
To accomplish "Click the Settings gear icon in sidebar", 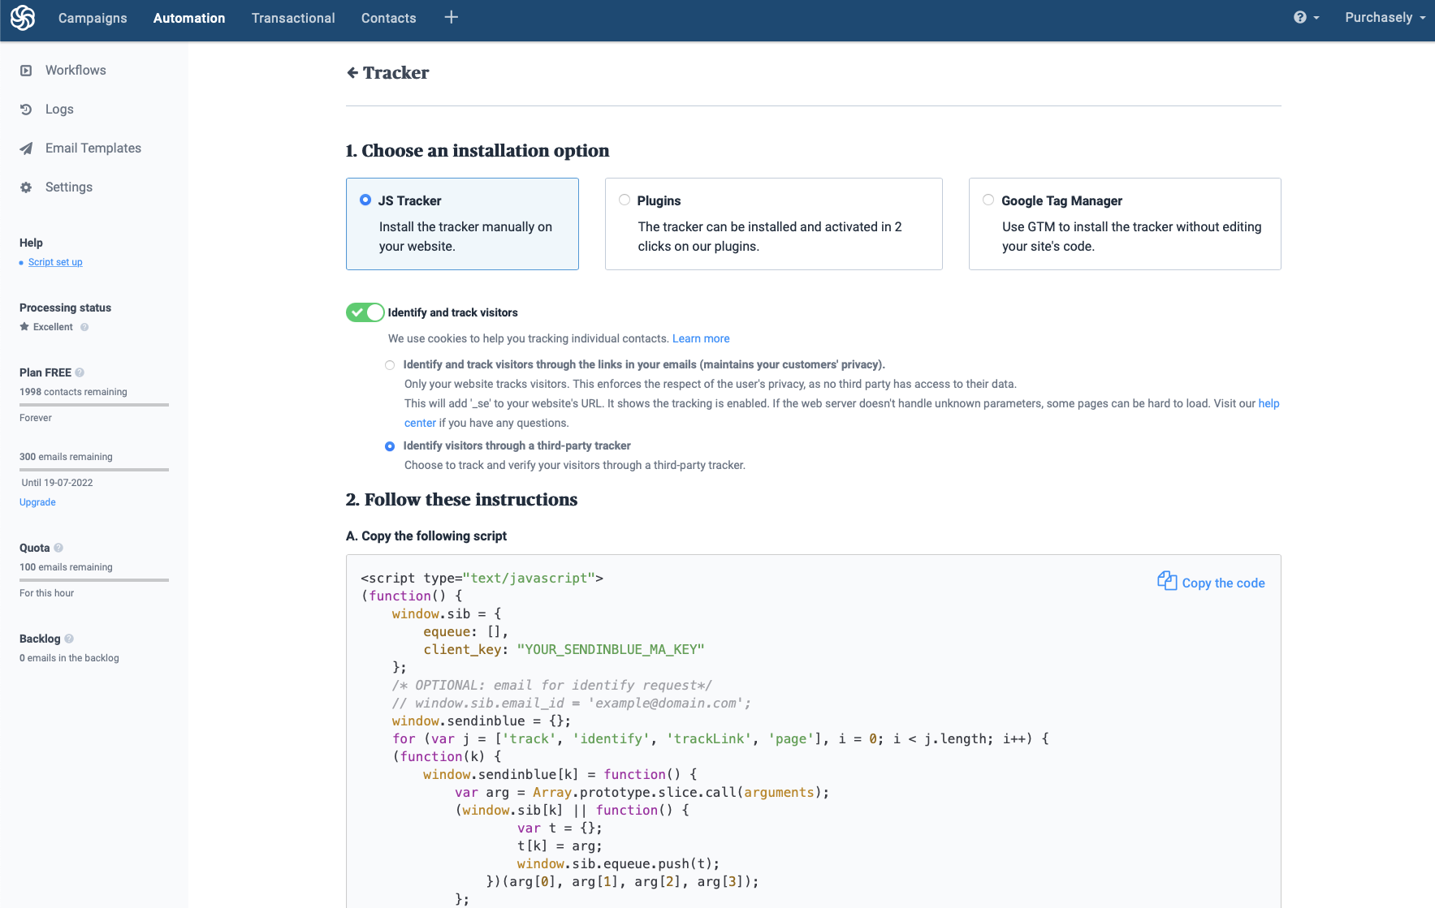I will coord(26,187).
